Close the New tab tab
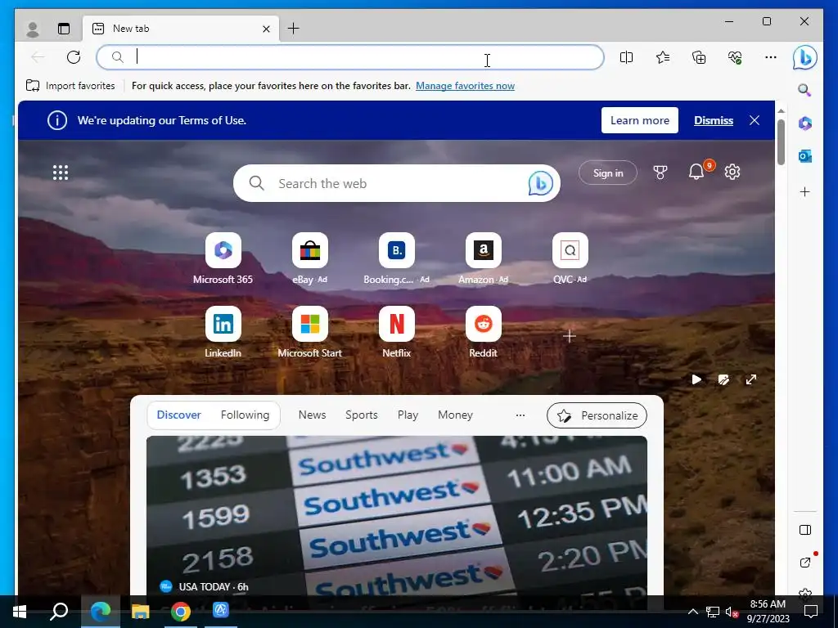838x628 pixels. point(266,29)
